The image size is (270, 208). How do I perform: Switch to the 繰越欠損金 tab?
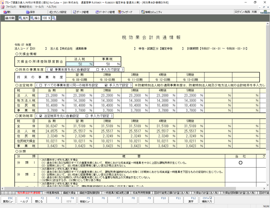click(69, 193)
